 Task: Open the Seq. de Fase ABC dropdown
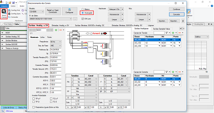[60, 46]
